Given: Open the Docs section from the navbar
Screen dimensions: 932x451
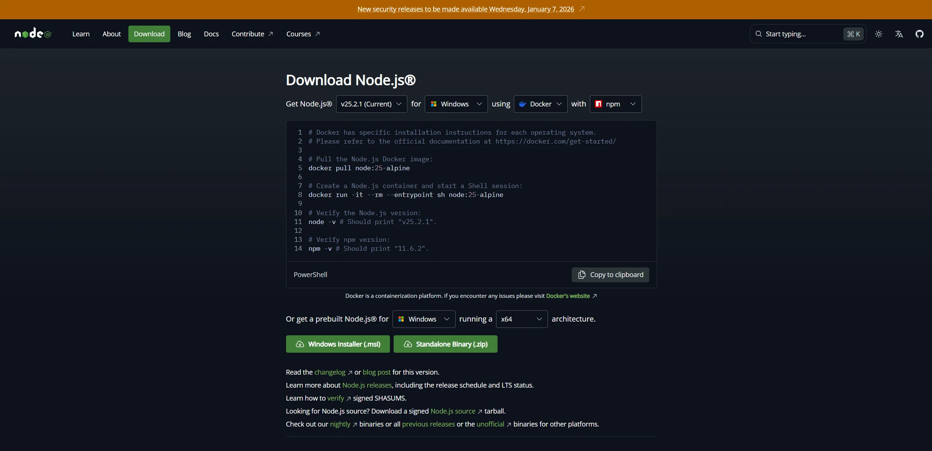Looking at the screenshot, I should point(211,34).
